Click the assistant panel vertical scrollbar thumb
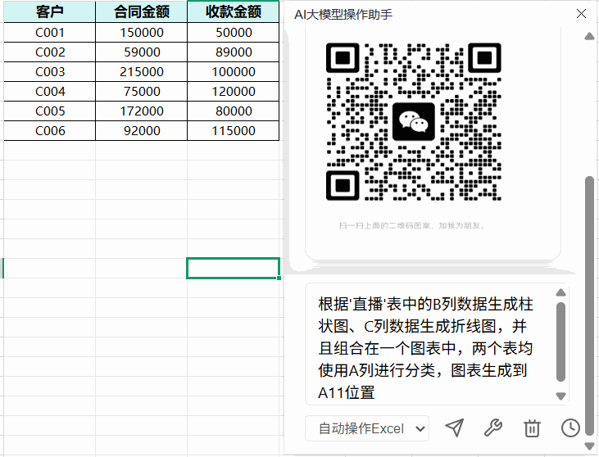 589,305
